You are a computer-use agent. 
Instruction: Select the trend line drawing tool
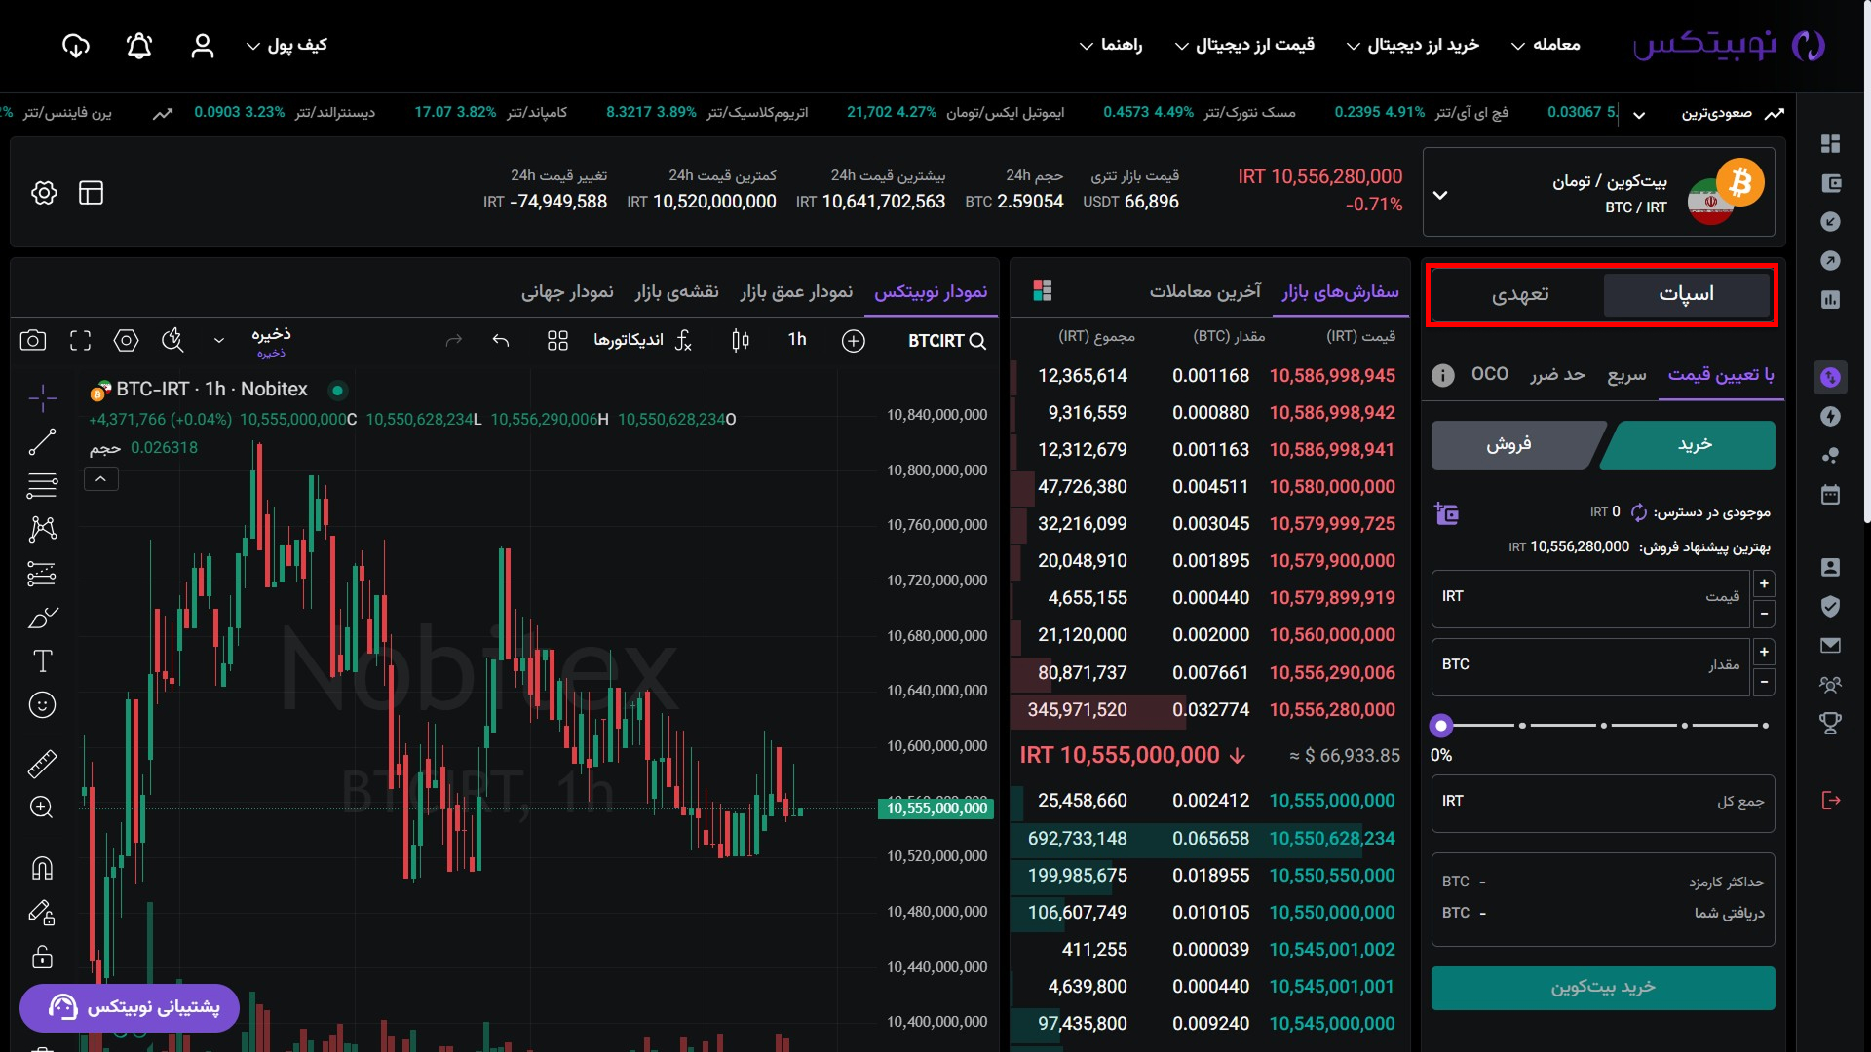42,442
